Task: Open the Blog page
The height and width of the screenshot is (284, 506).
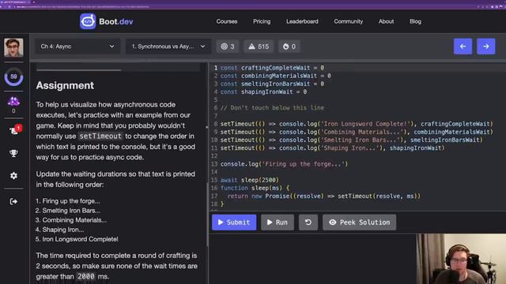Action: tap(415, 21)
